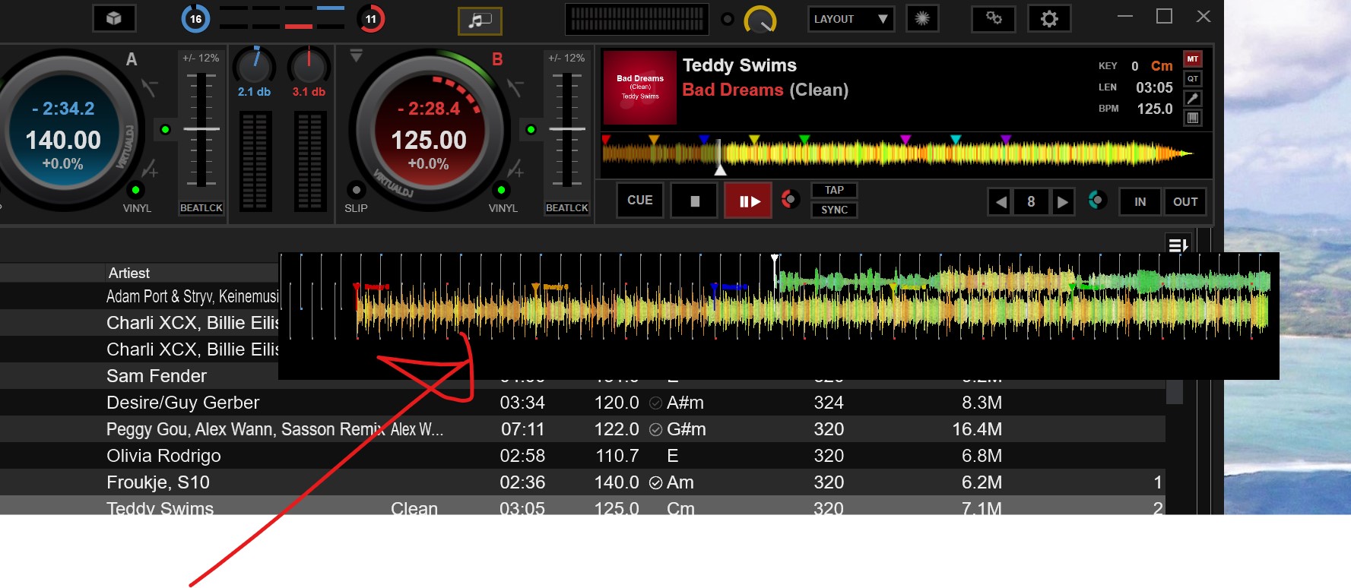Jump to green cue marker on overview waveform
This screenshot has width=1351, height=588.
[x=804, y=140]
